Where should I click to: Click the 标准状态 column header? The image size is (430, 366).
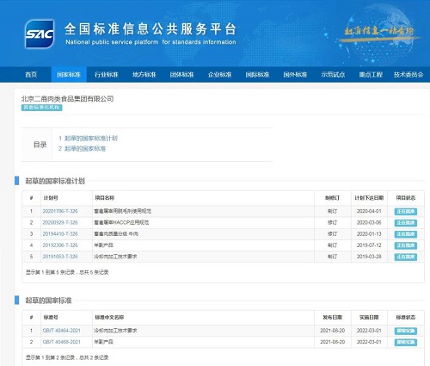click(x=406, y=317)
